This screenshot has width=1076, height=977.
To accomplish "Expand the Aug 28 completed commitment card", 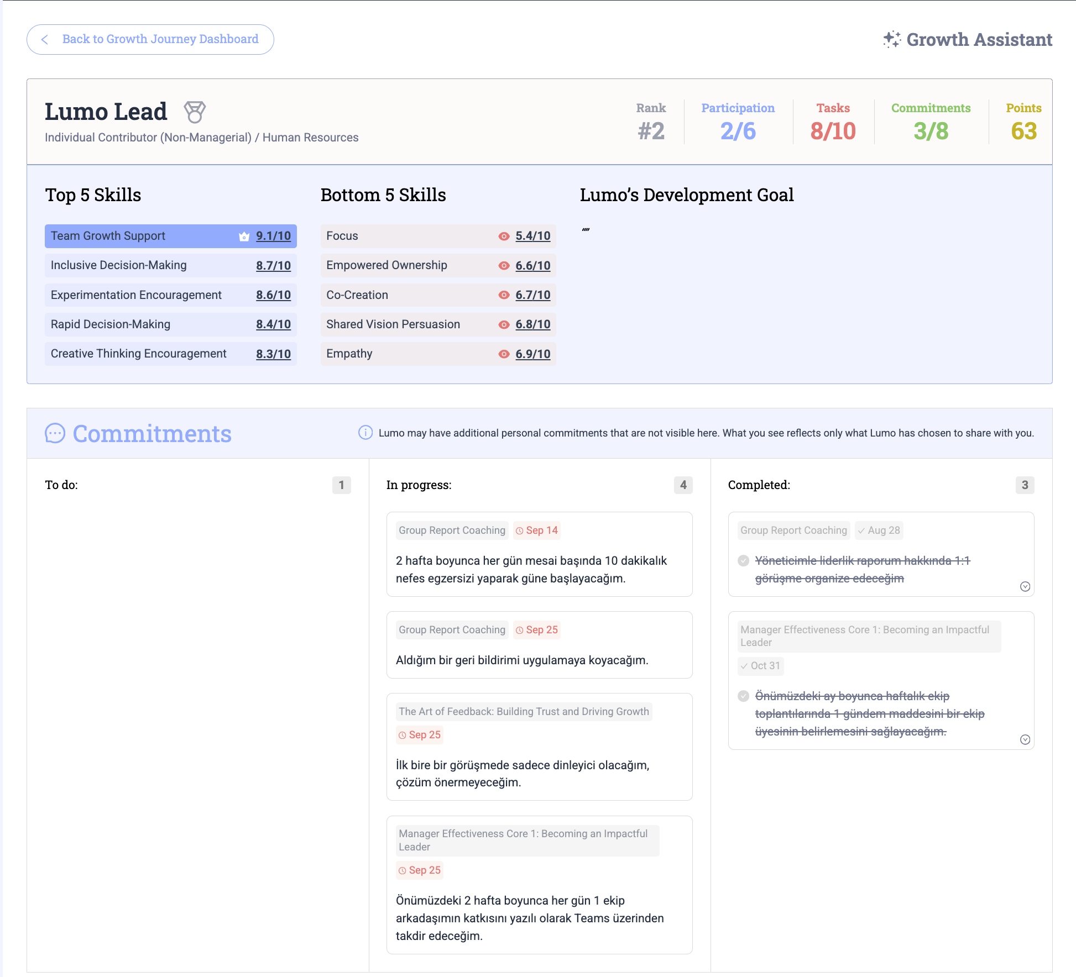I will 1025,586.
